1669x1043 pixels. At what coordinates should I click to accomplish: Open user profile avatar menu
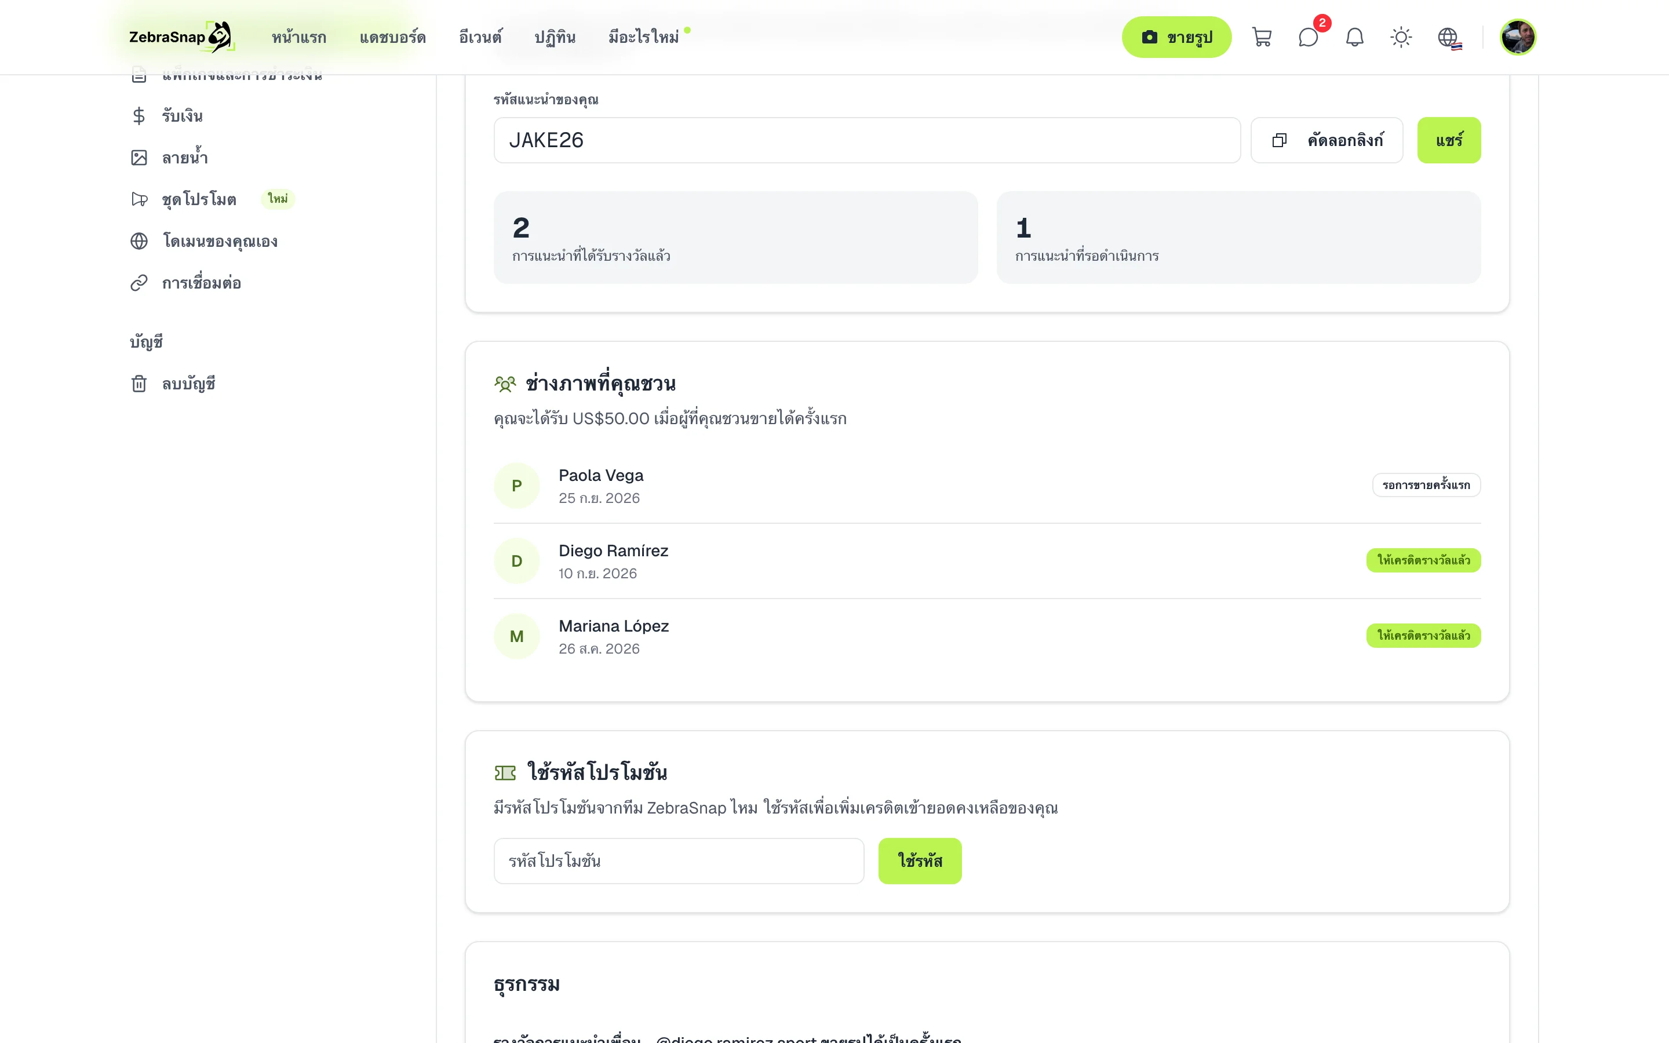click(x=1518, y=37)
